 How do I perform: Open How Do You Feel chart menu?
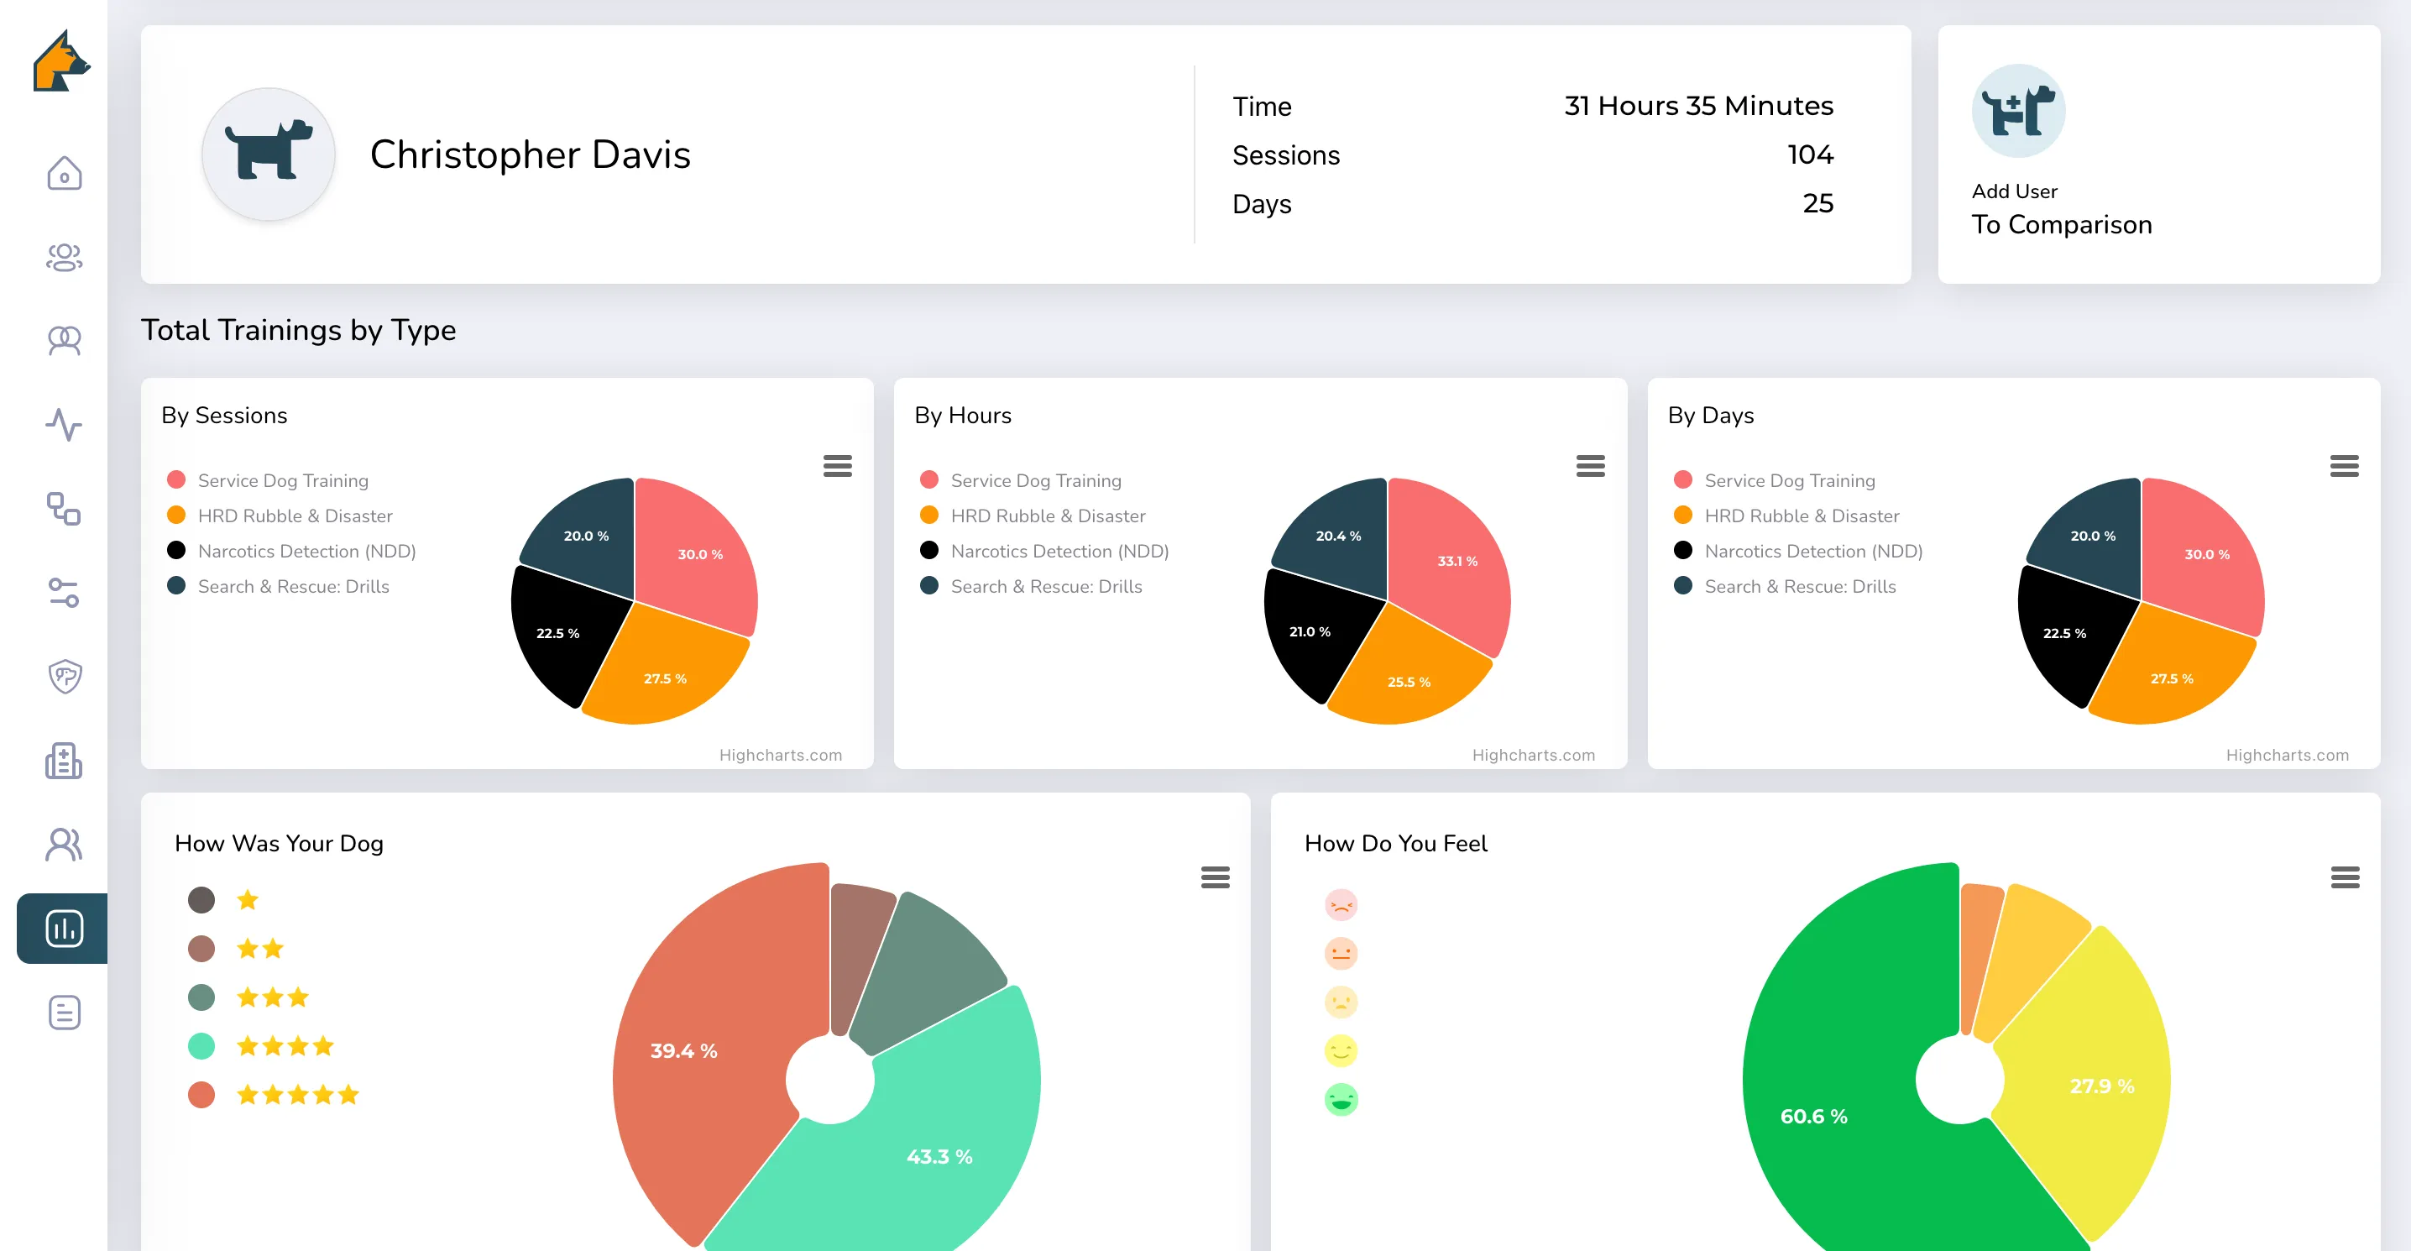2345,877
